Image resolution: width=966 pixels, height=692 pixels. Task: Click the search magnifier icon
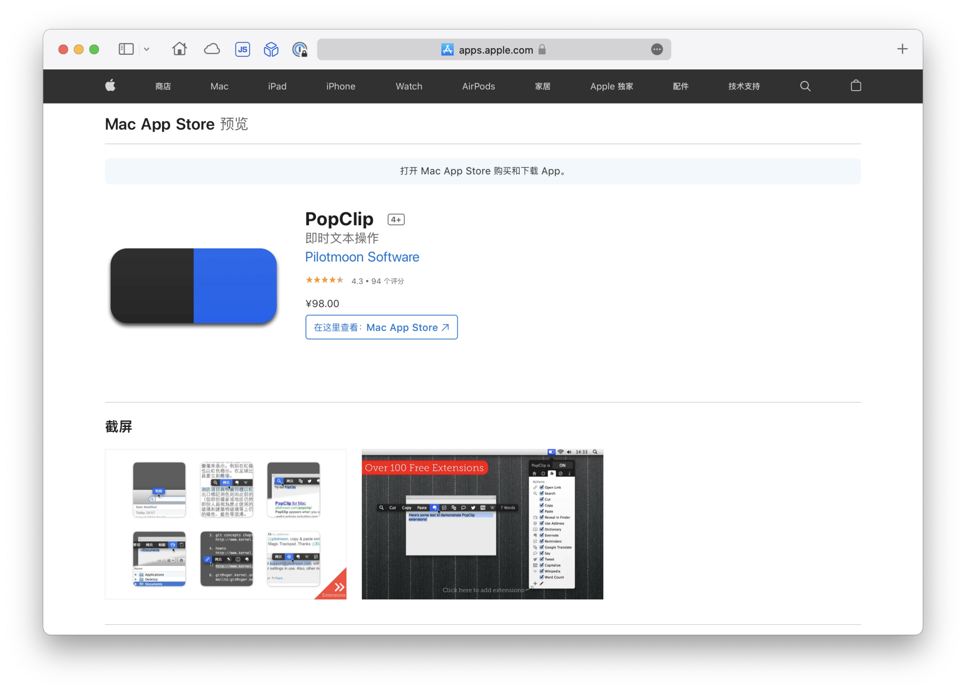805,86
